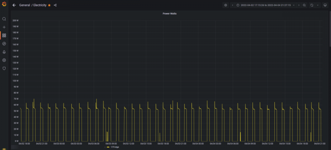Image resolution: width=331 pixels, height=150 pixels.
Task: Zoom out the time range
Action: (304, 5)
